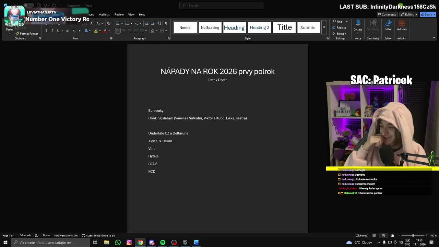Open Chrome from the taskbar
Image resolution: width=439 pixels, height=247 pixels.
pos(140,243)
